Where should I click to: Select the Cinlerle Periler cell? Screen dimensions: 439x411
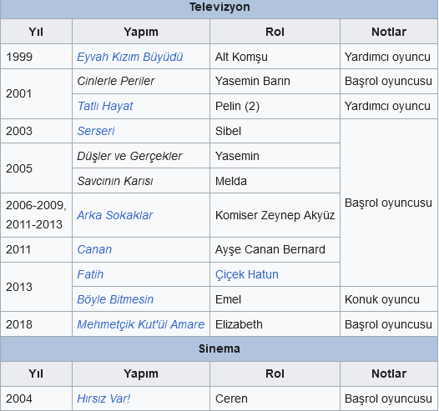pyautogui.click(x=141, y=82)
